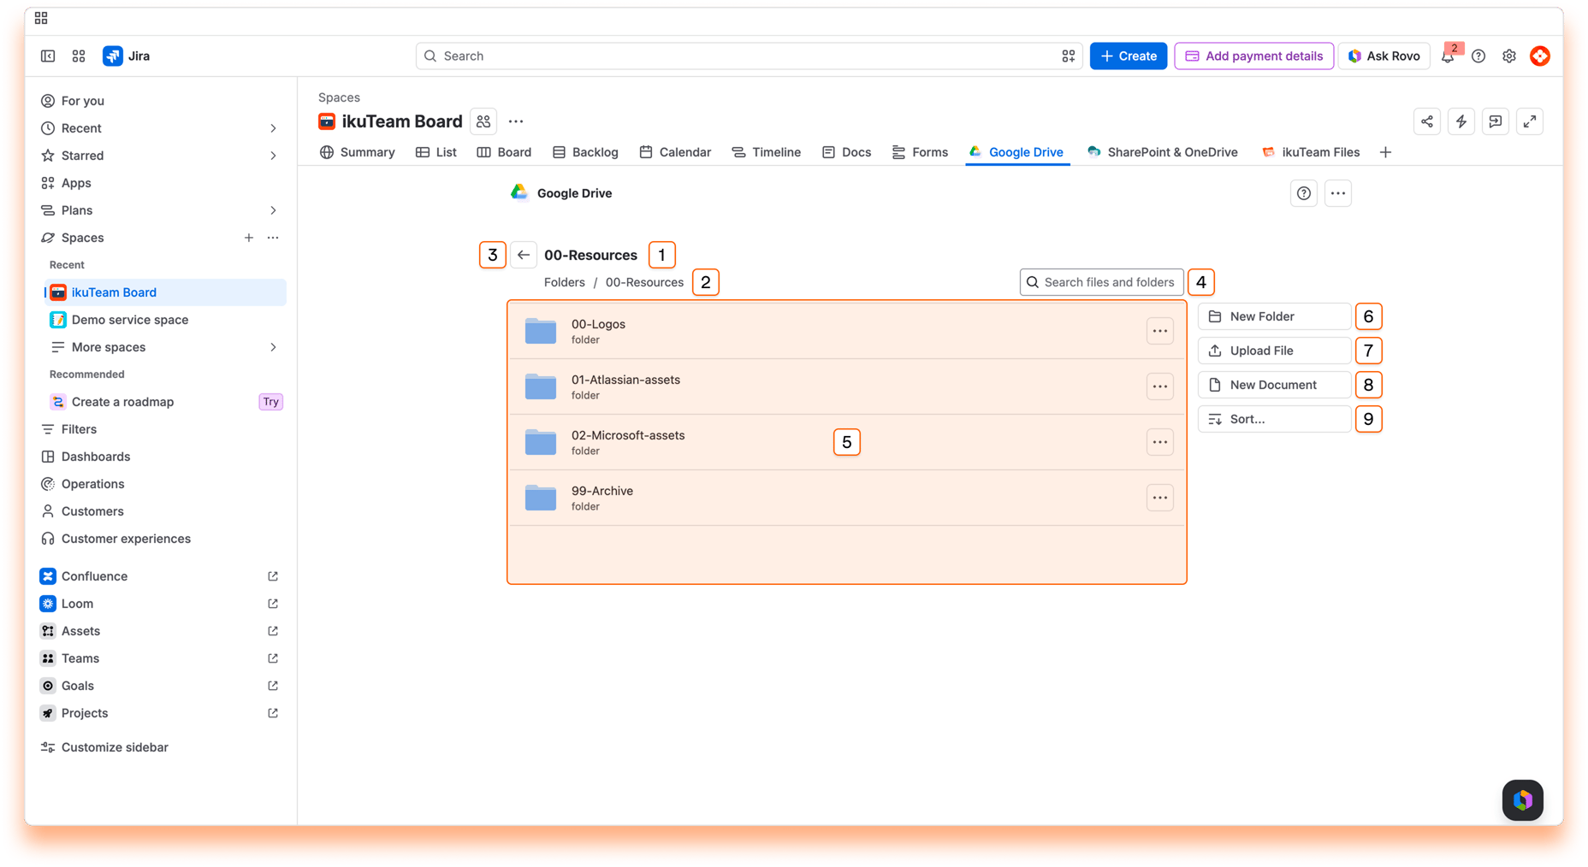The width and height of the screenshot is (1588, 867).
Task: Open Confluence from the sidebar
Action: [160, 576]
